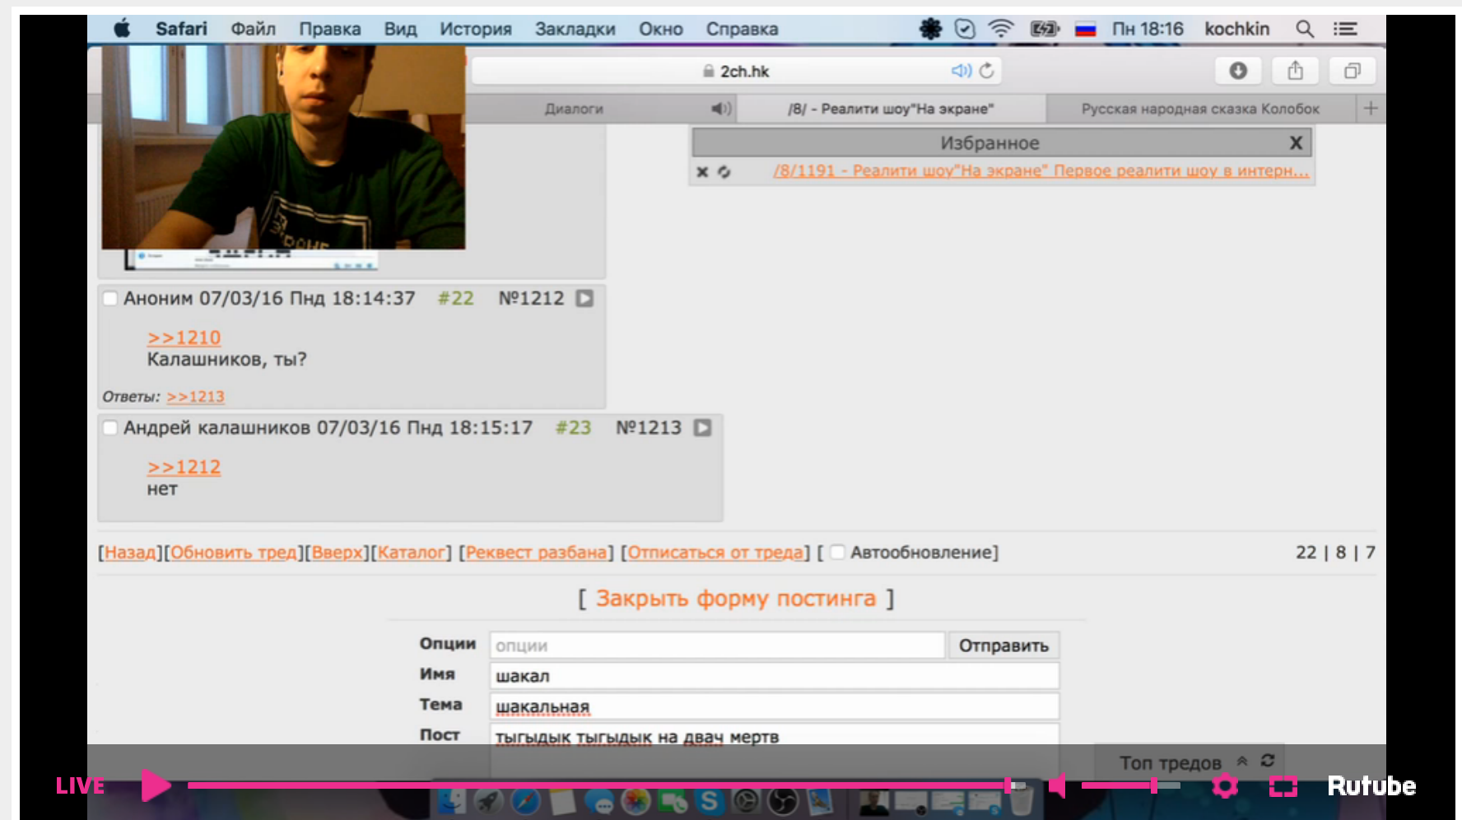Close the Избранное panel
The width and height of the screenshot is (1462, 820).
pos(1296,143)
